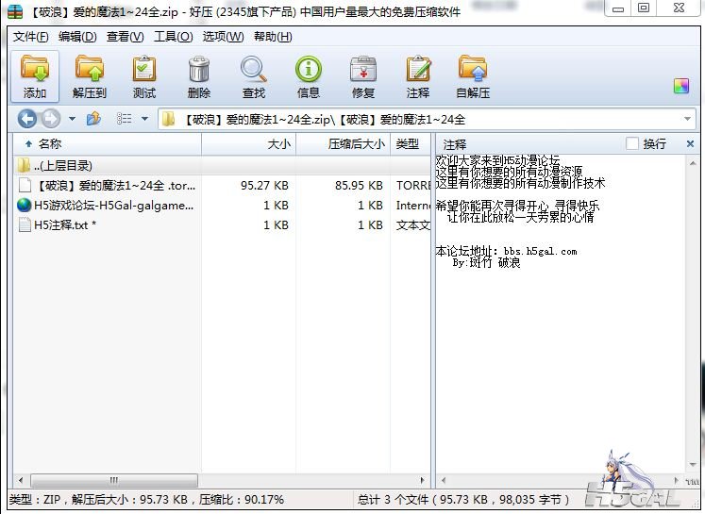
Task: Show archive 信息 (Info) icon
Action: pos(309,76)
